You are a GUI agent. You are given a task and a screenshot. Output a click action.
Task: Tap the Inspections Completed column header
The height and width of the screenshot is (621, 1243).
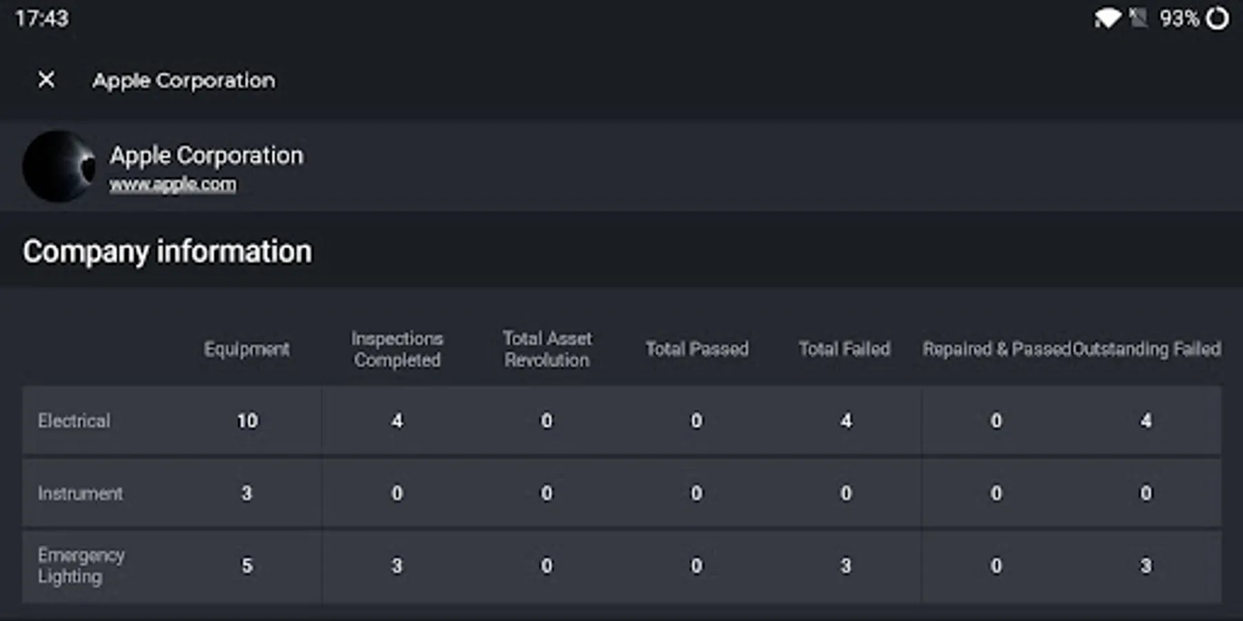tap(397, 349)
